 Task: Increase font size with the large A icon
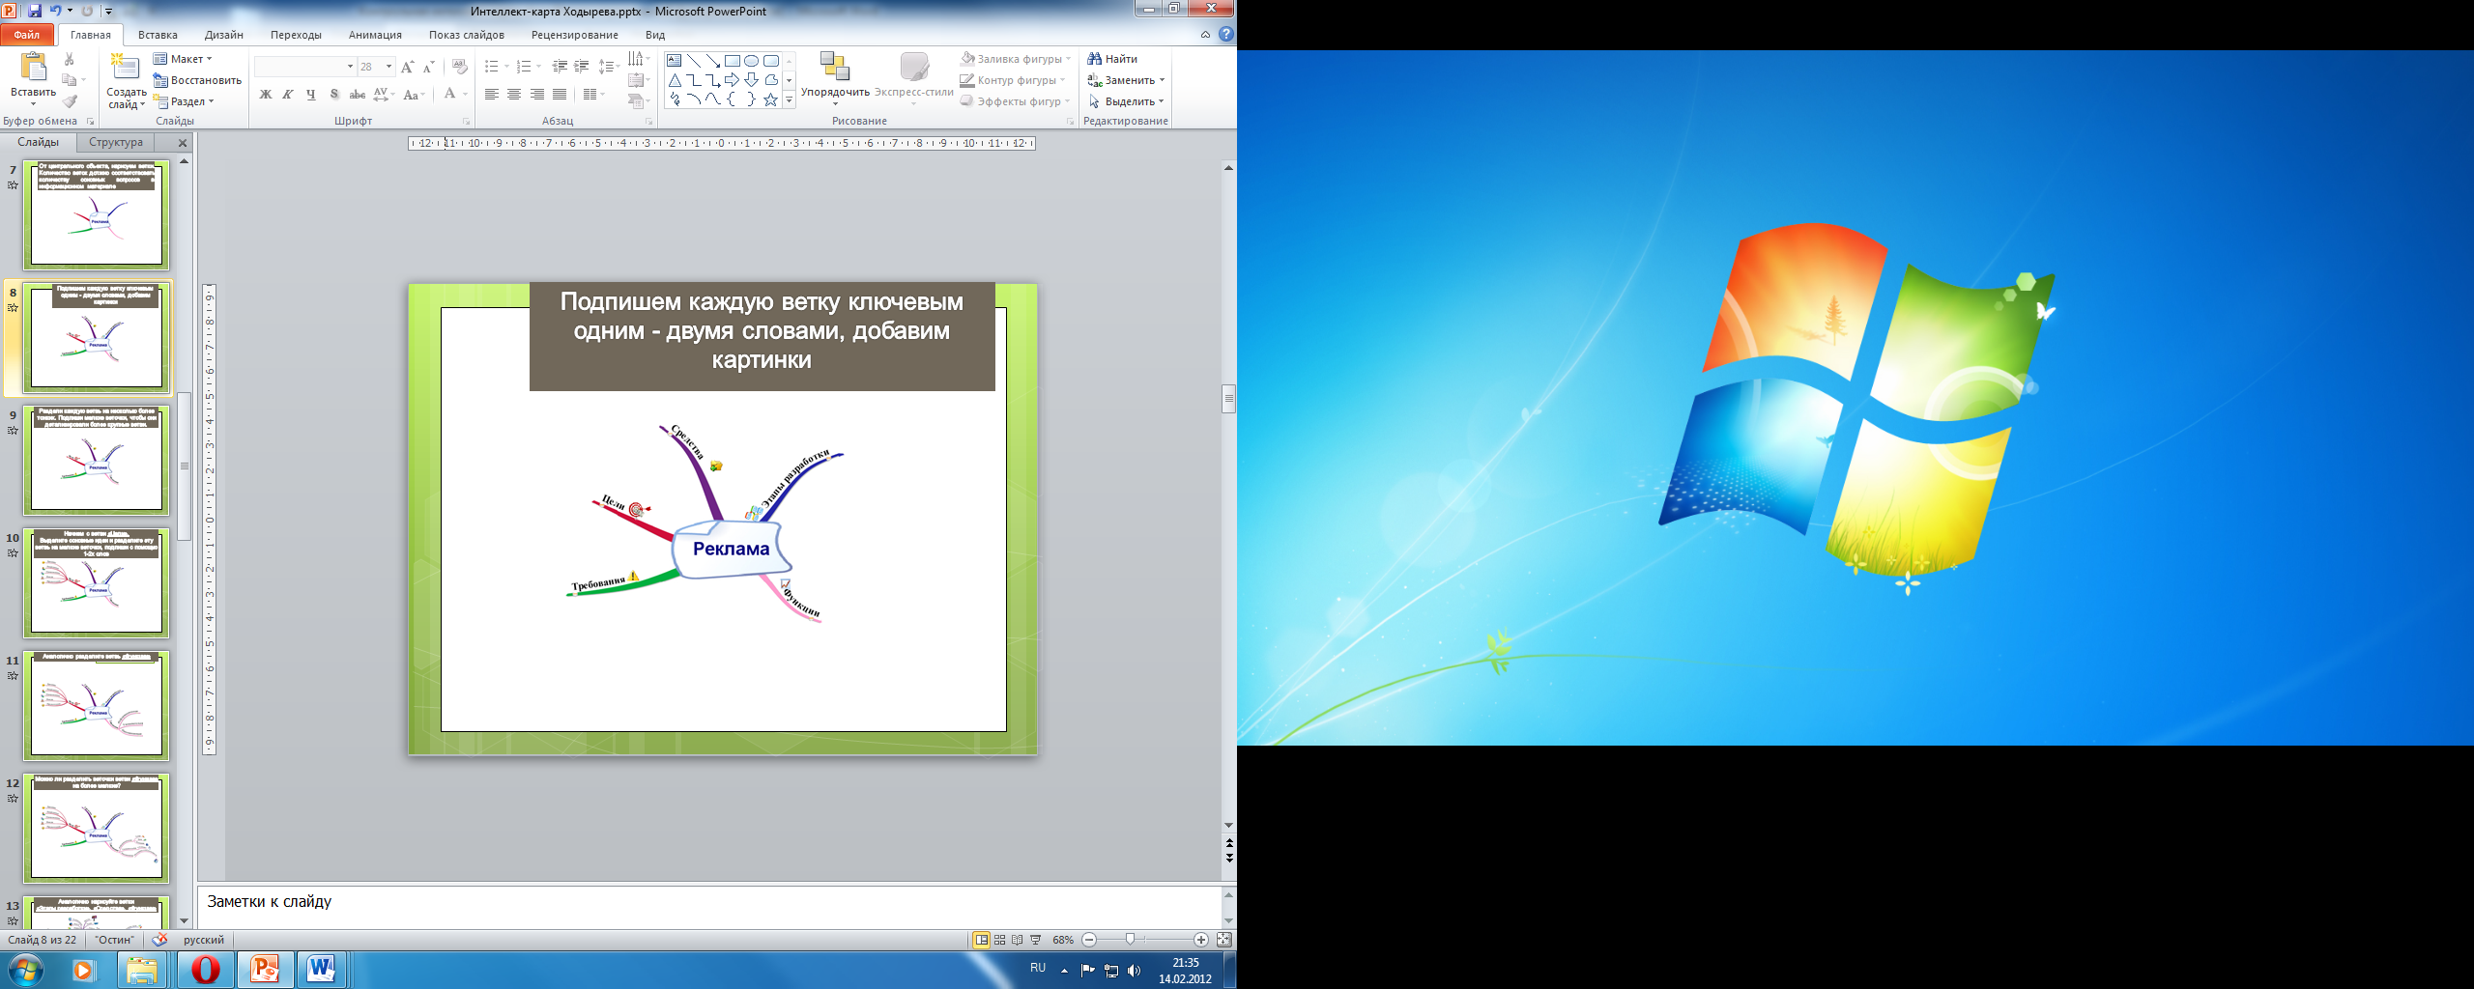[407, 67]
